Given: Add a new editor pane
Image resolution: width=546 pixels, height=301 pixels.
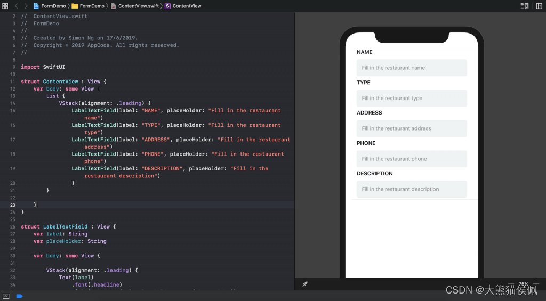Looking at the screenshot, I should click(x=539, y=6).
